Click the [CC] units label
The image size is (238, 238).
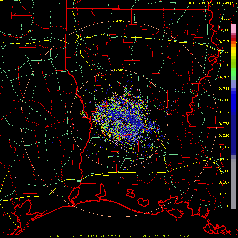[226, 18]
